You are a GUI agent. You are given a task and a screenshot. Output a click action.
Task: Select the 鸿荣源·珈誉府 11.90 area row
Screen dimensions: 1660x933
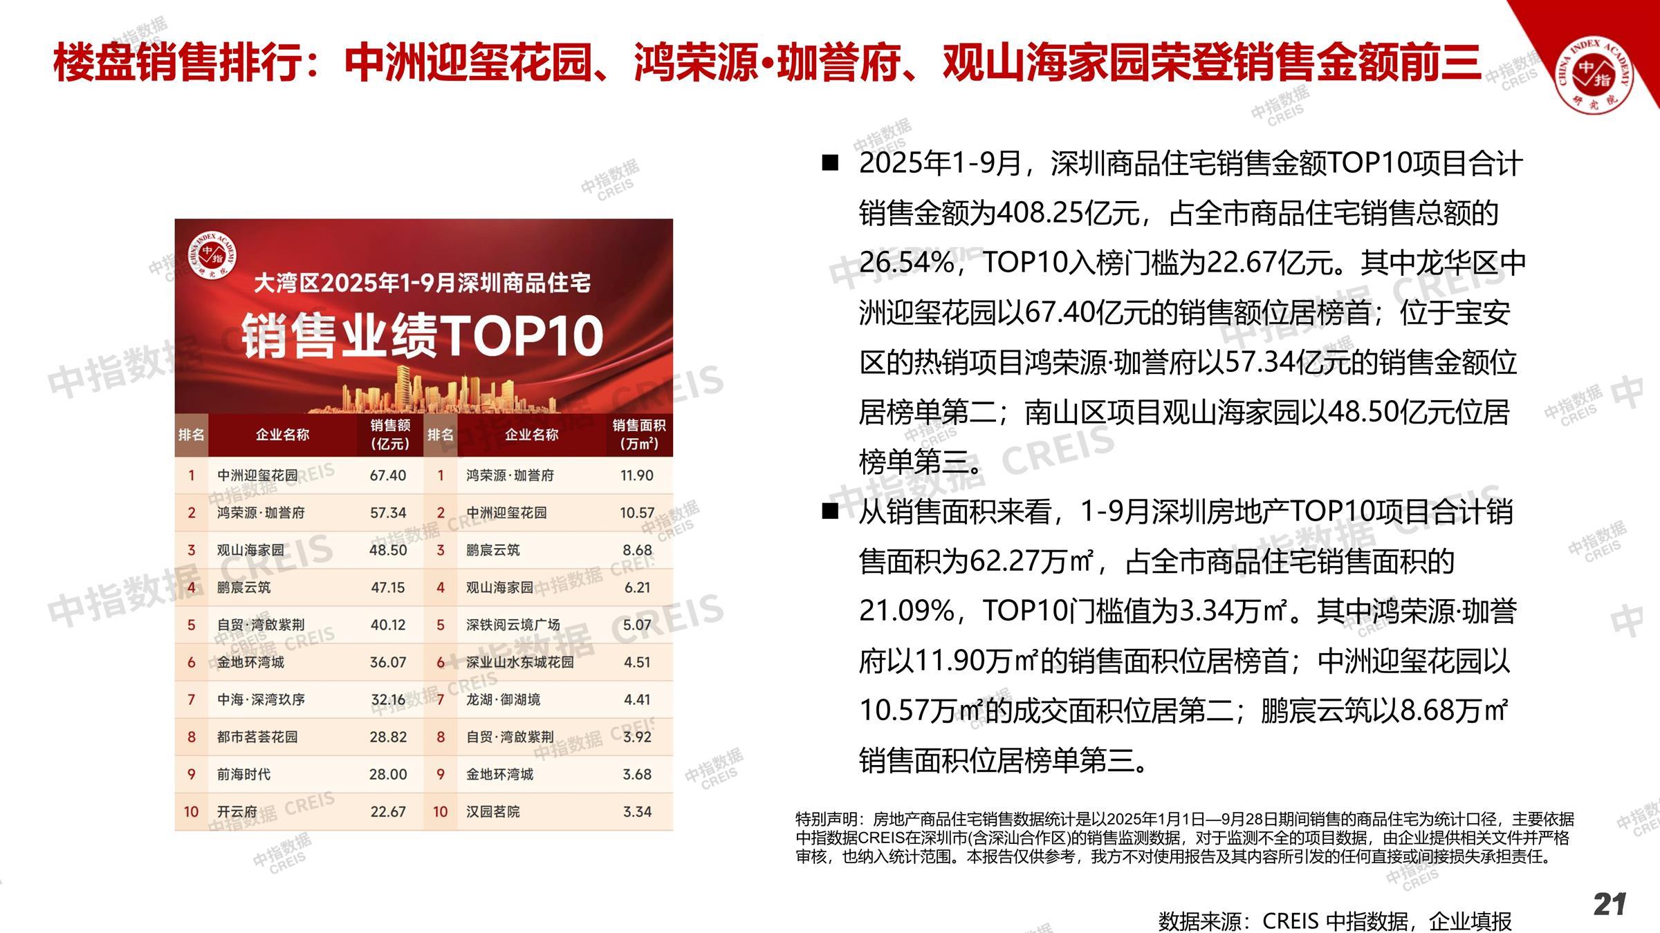[548, 475]
